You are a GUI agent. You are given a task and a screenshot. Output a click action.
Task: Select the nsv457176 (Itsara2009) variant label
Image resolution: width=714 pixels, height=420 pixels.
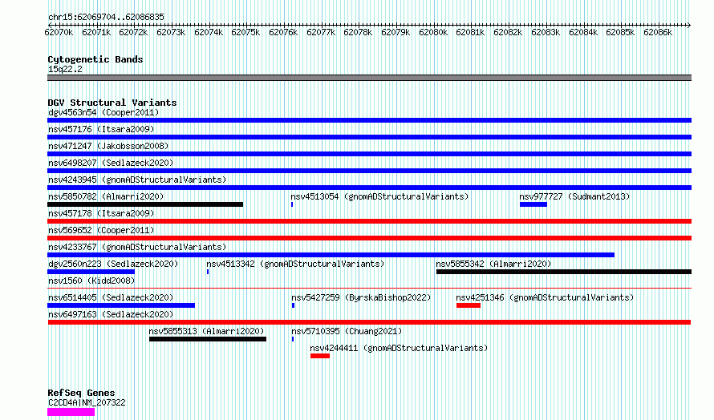point(101,129)
